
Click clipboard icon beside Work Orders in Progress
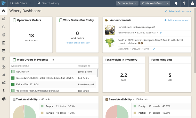click(x=14, y=60)
